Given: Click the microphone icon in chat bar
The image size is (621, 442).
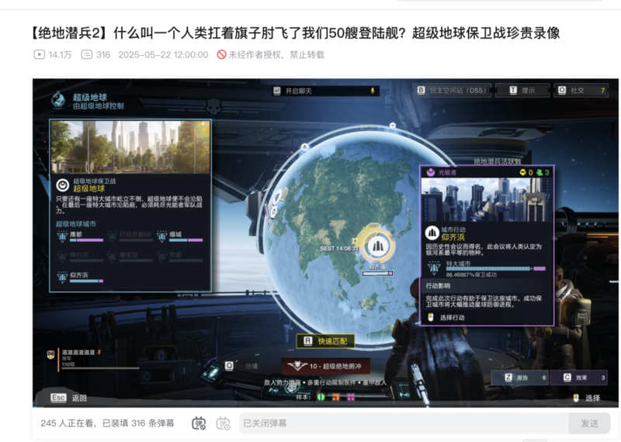Looking at the screenshot, I should (x=373, y=91).
